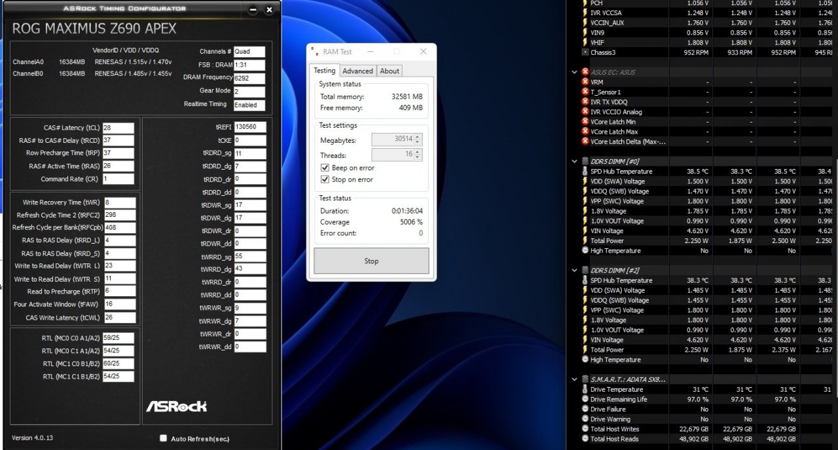838x450 pixels.
Task: Click the Megabytes stepper up arrow
Action: pos(418,137)
